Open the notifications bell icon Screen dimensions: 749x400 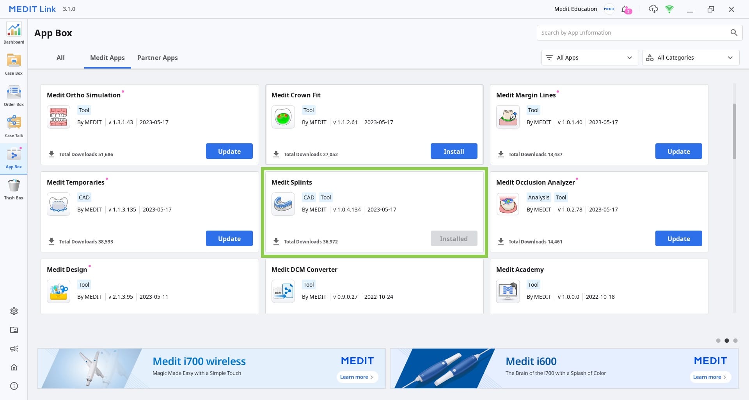[626, 9]
